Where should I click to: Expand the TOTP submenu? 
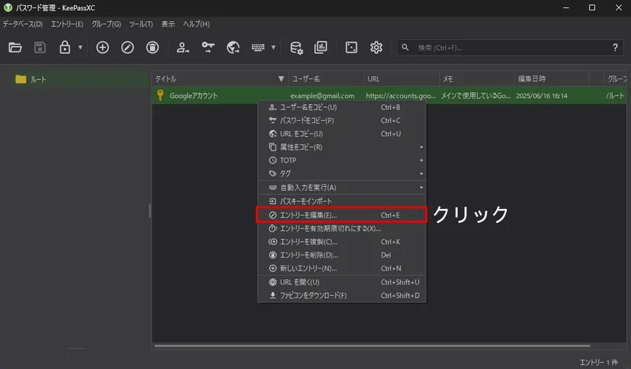pyautogui.click(x=342, y=160)
